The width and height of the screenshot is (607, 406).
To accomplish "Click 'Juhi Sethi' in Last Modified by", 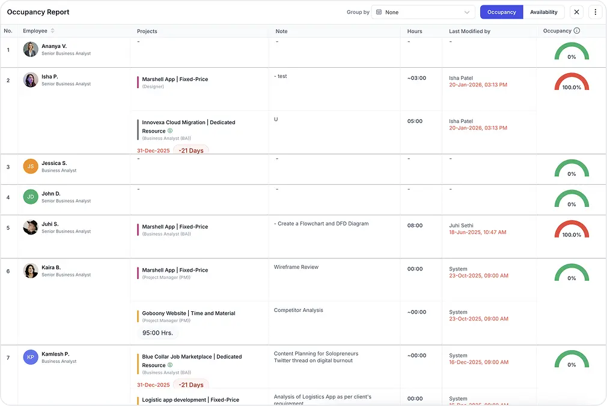I will pos(461,225).
